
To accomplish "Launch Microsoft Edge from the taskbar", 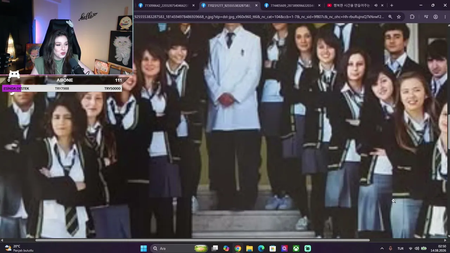I will tap(261, 248).
